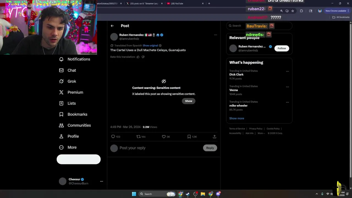This screenshot has width=352, height=198.
Task: Open All Bookmarks folder
Action: [341, 17]
